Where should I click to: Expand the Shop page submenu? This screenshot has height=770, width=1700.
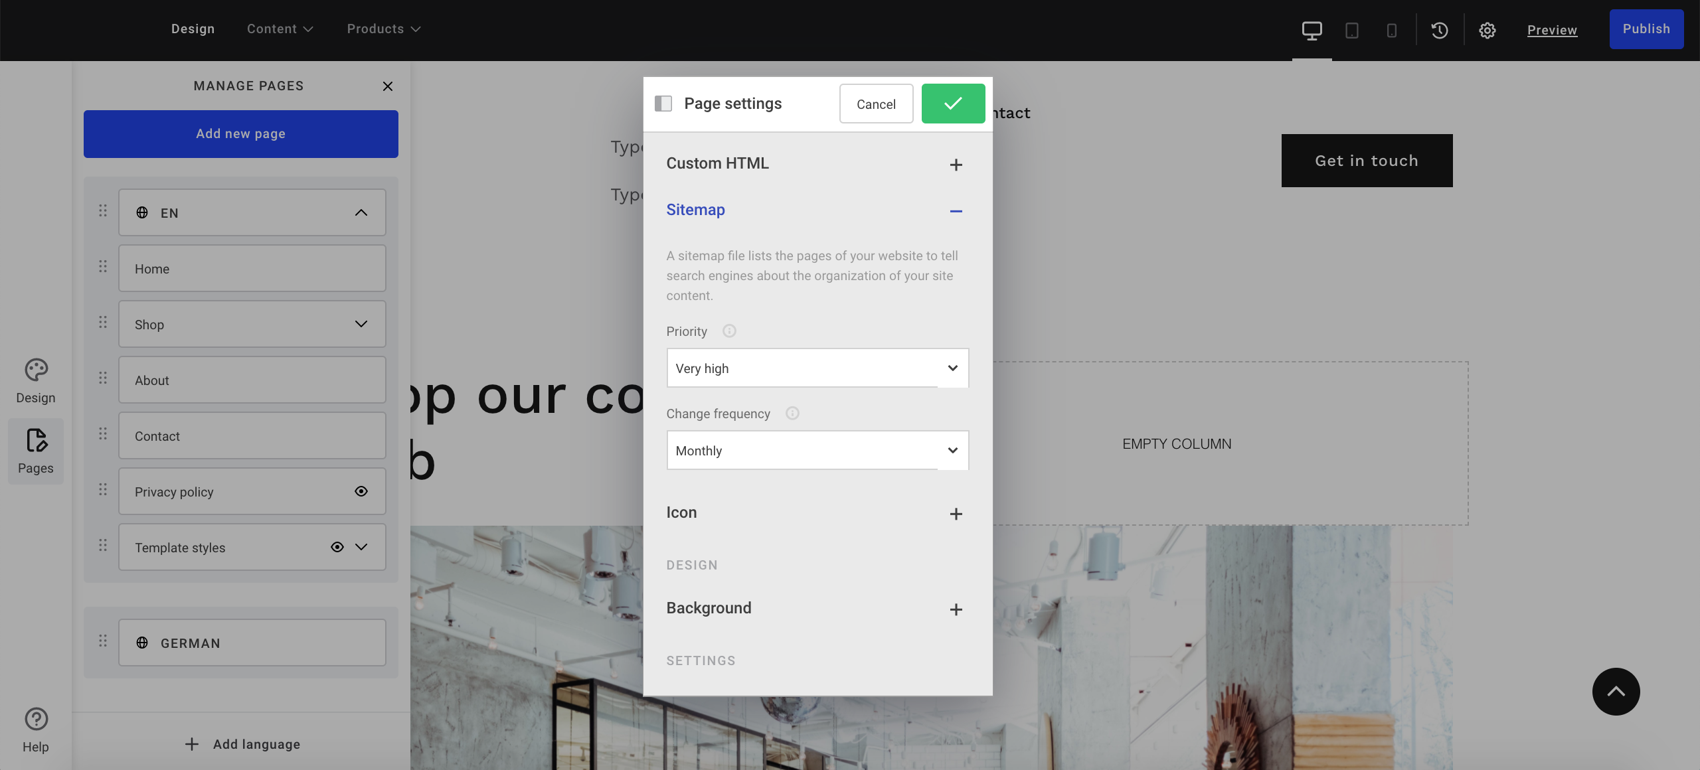pos(361,324)
